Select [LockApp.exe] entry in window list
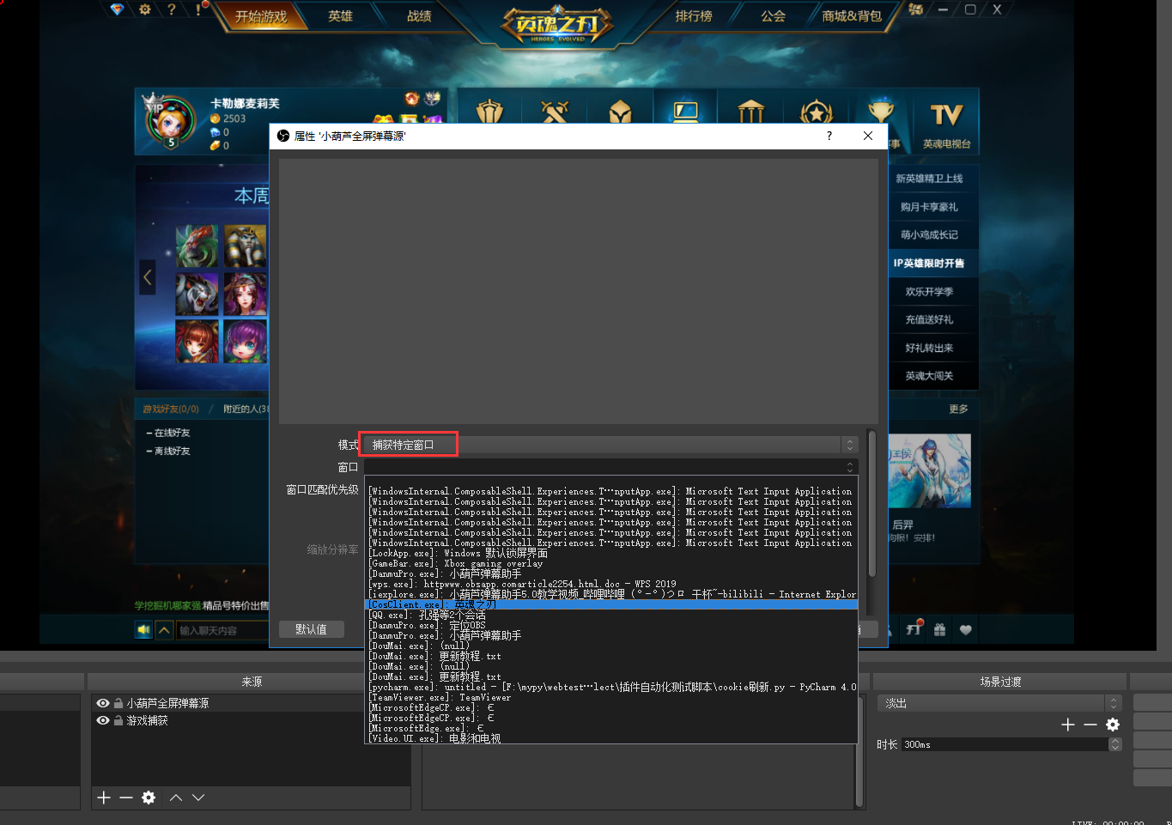The width and height of the screenshot is (1172, 825). tap(610, 554)
